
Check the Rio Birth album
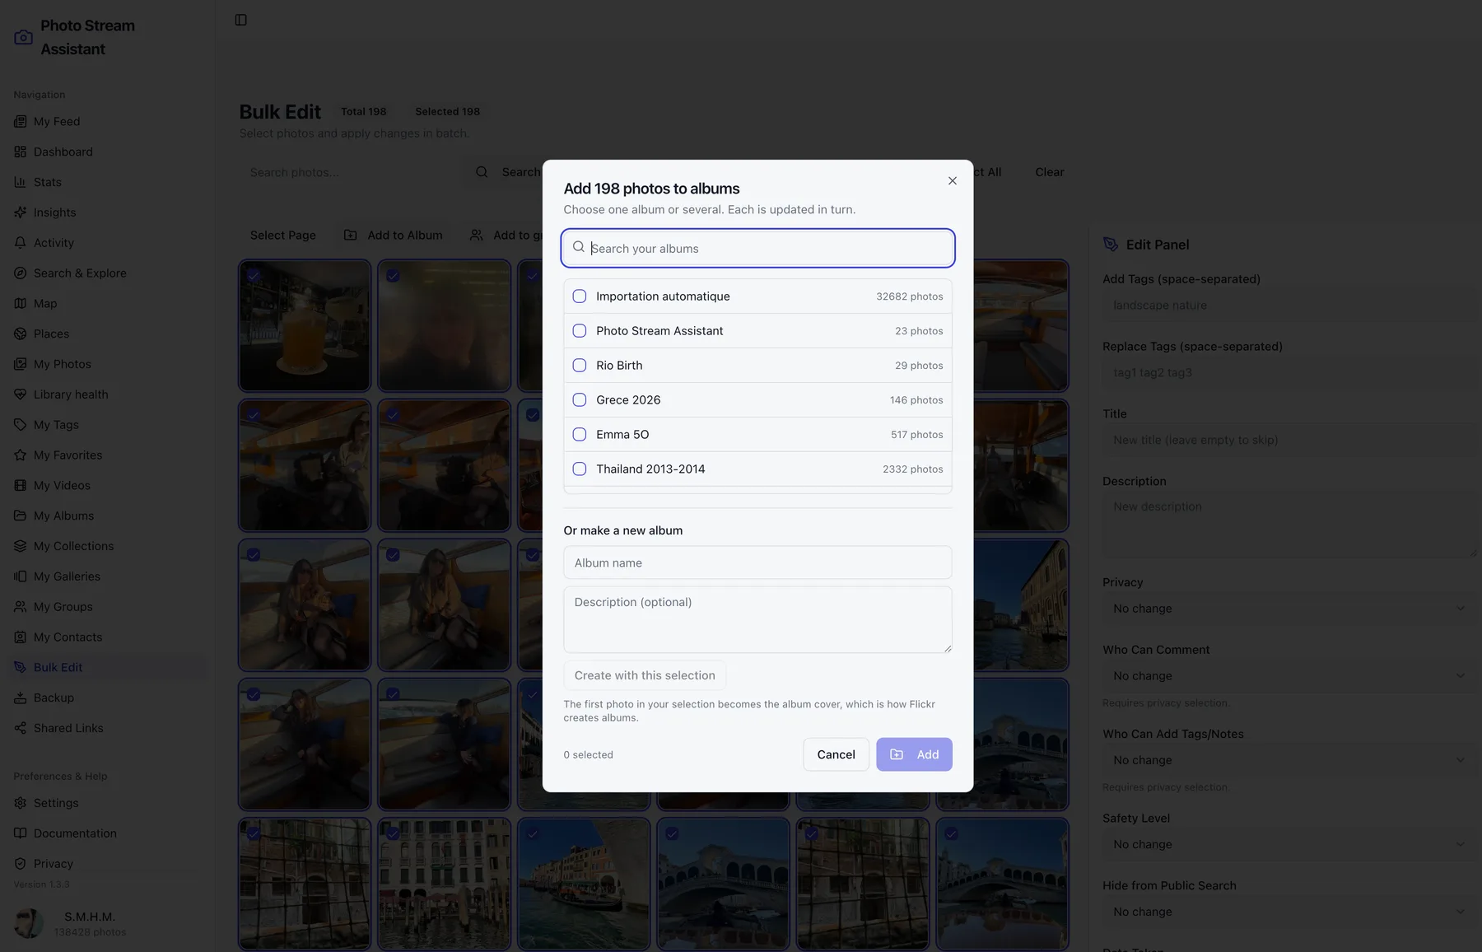(580, 366)
